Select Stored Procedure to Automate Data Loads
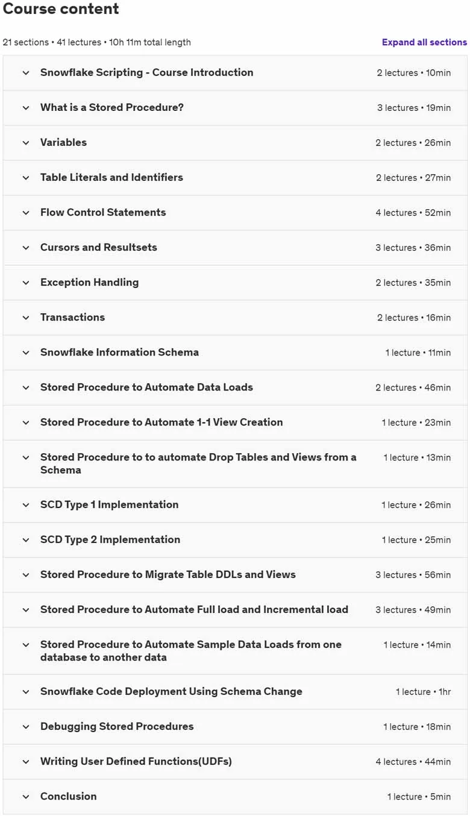 pyautogui.click(x=235, y=388)
